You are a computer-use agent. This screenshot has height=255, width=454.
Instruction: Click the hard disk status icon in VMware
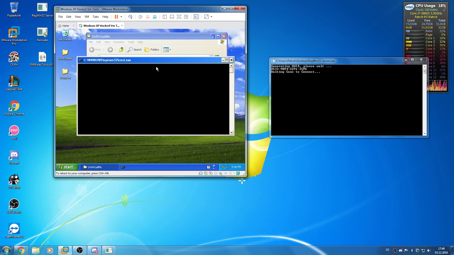pyautogui.click(x=201, y=174)
